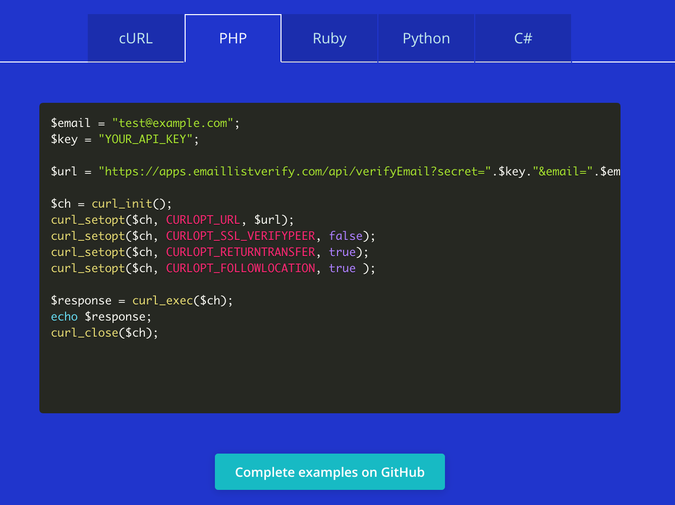Select the C# tab
Screen dimensions: 675x505
523,38
